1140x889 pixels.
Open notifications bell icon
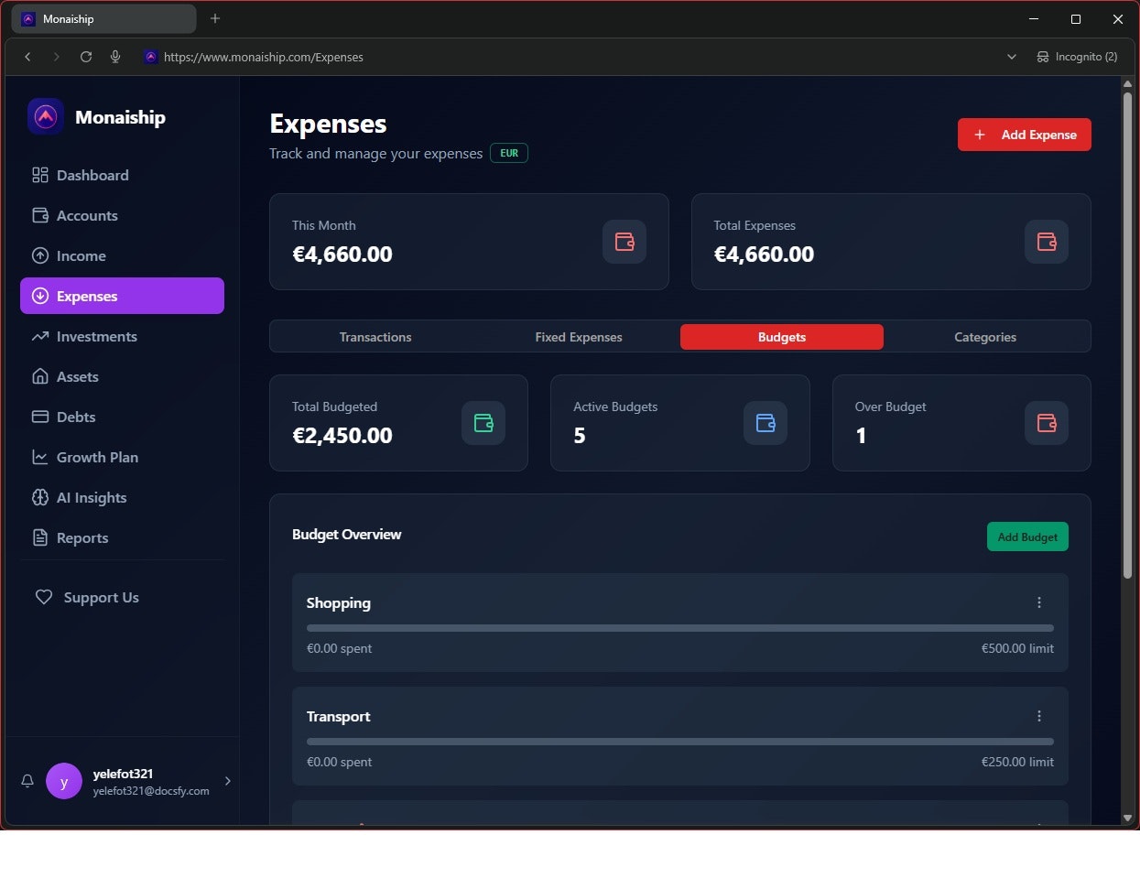[27, 781]
